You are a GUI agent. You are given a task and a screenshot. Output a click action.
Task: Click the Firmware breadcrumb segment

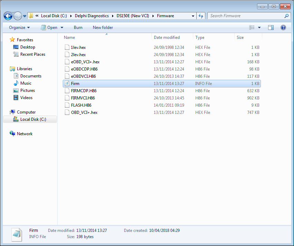165,16
